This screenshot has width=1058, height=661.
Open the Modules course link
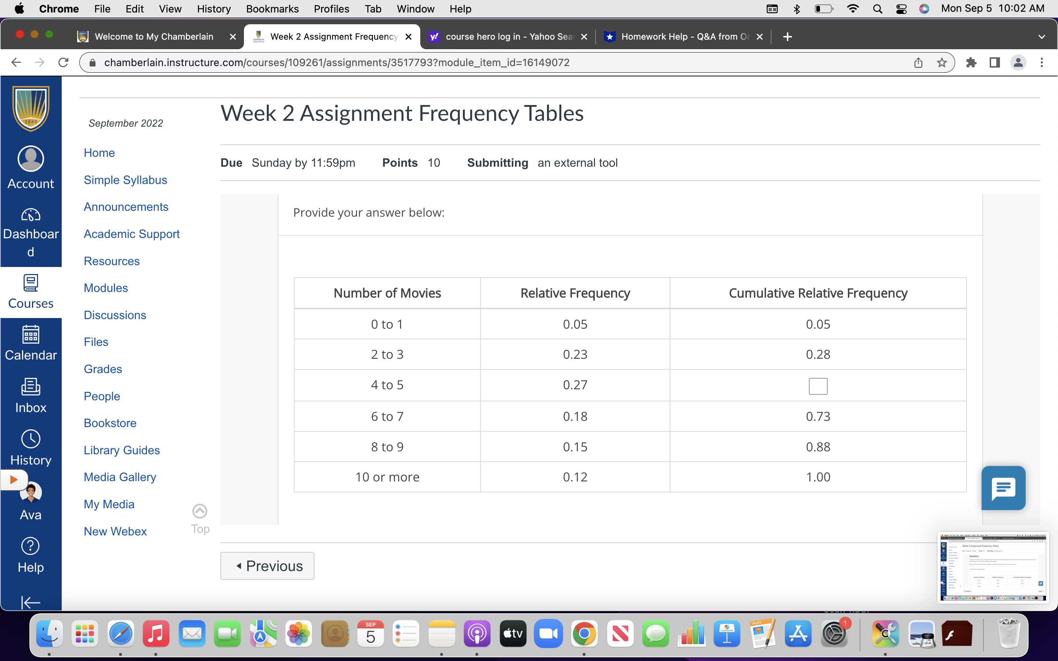(x=106, y=288)
